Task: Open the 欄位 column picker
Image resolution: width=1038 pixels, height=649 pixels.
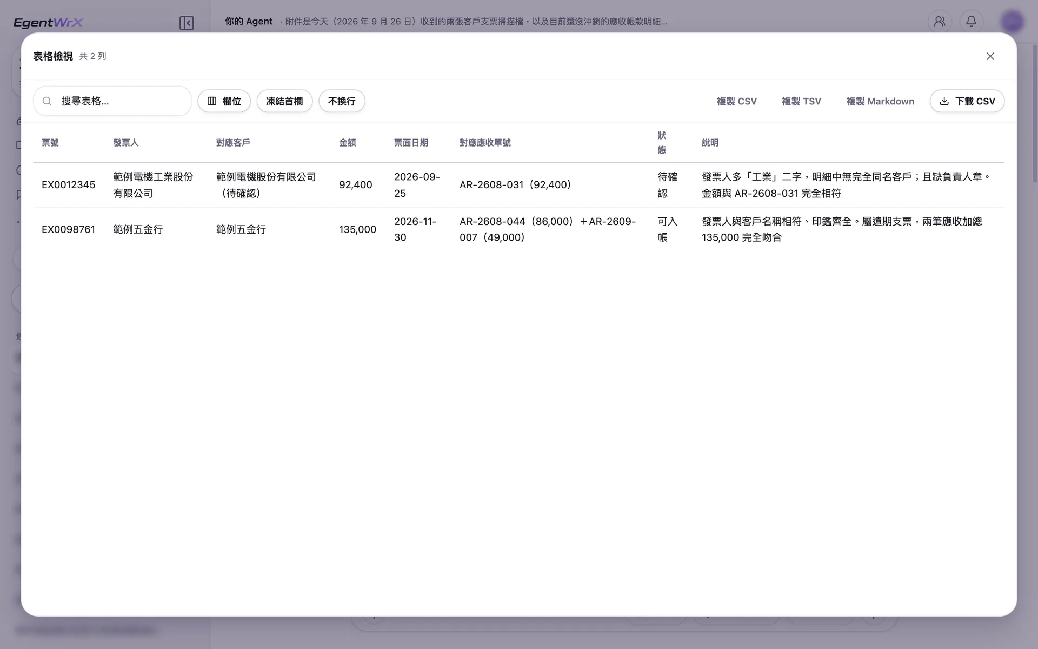Action: tap(224, 101)
